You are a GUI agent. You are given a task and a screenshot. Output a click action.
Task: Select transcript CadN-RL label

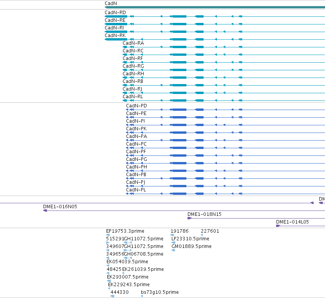pyautogui.click(x=133, y=97)
